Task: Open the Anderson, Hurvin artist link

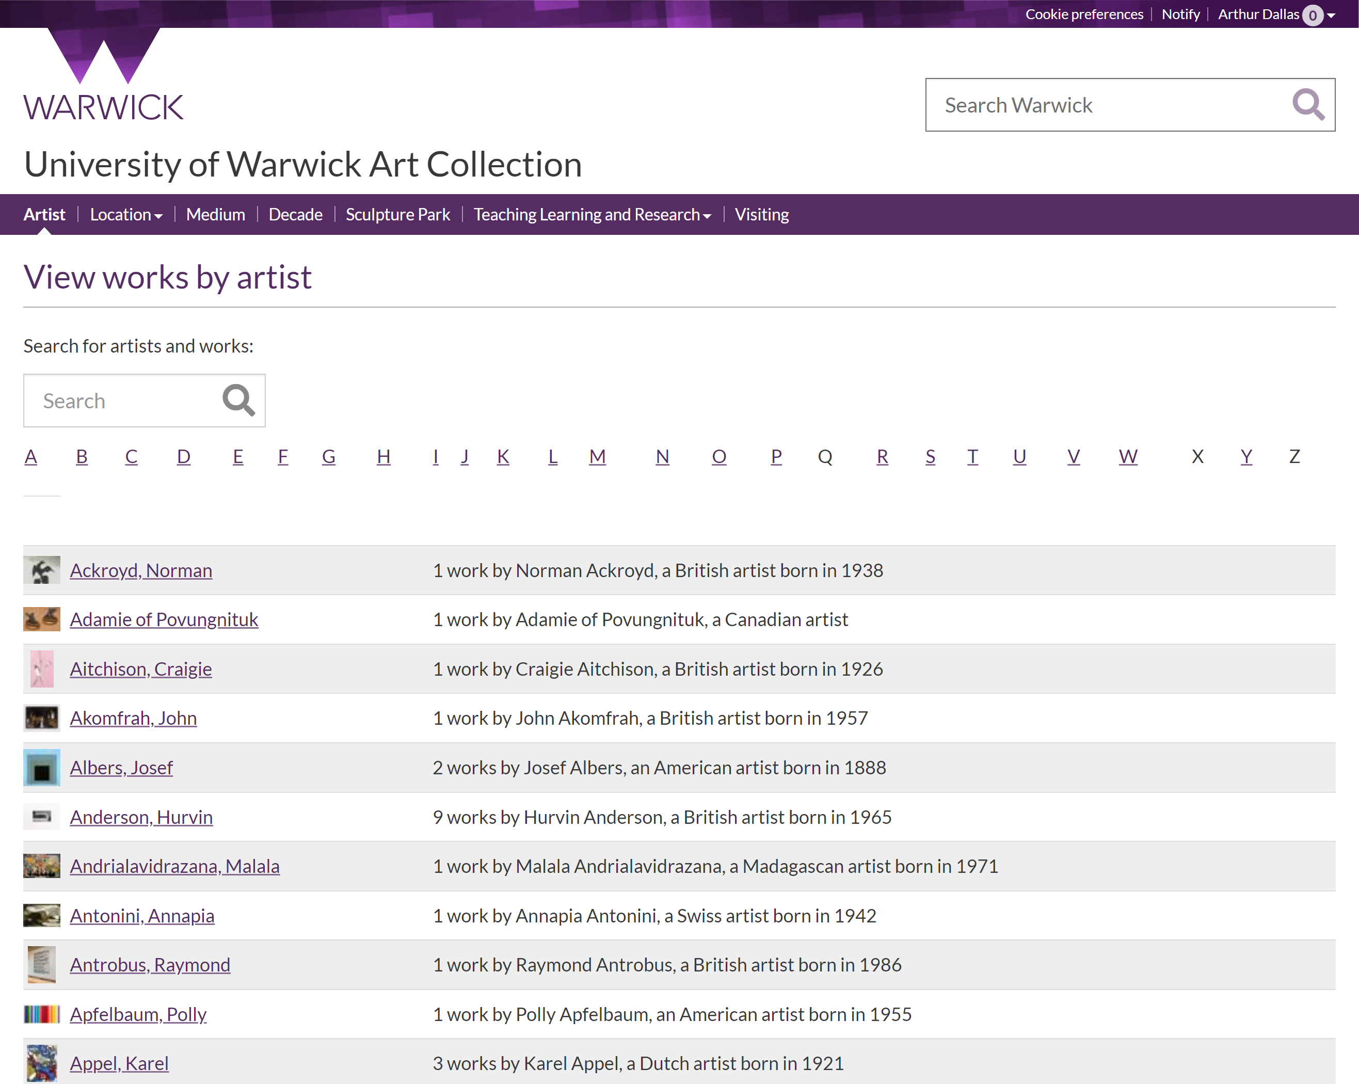Action: [141, 817]
